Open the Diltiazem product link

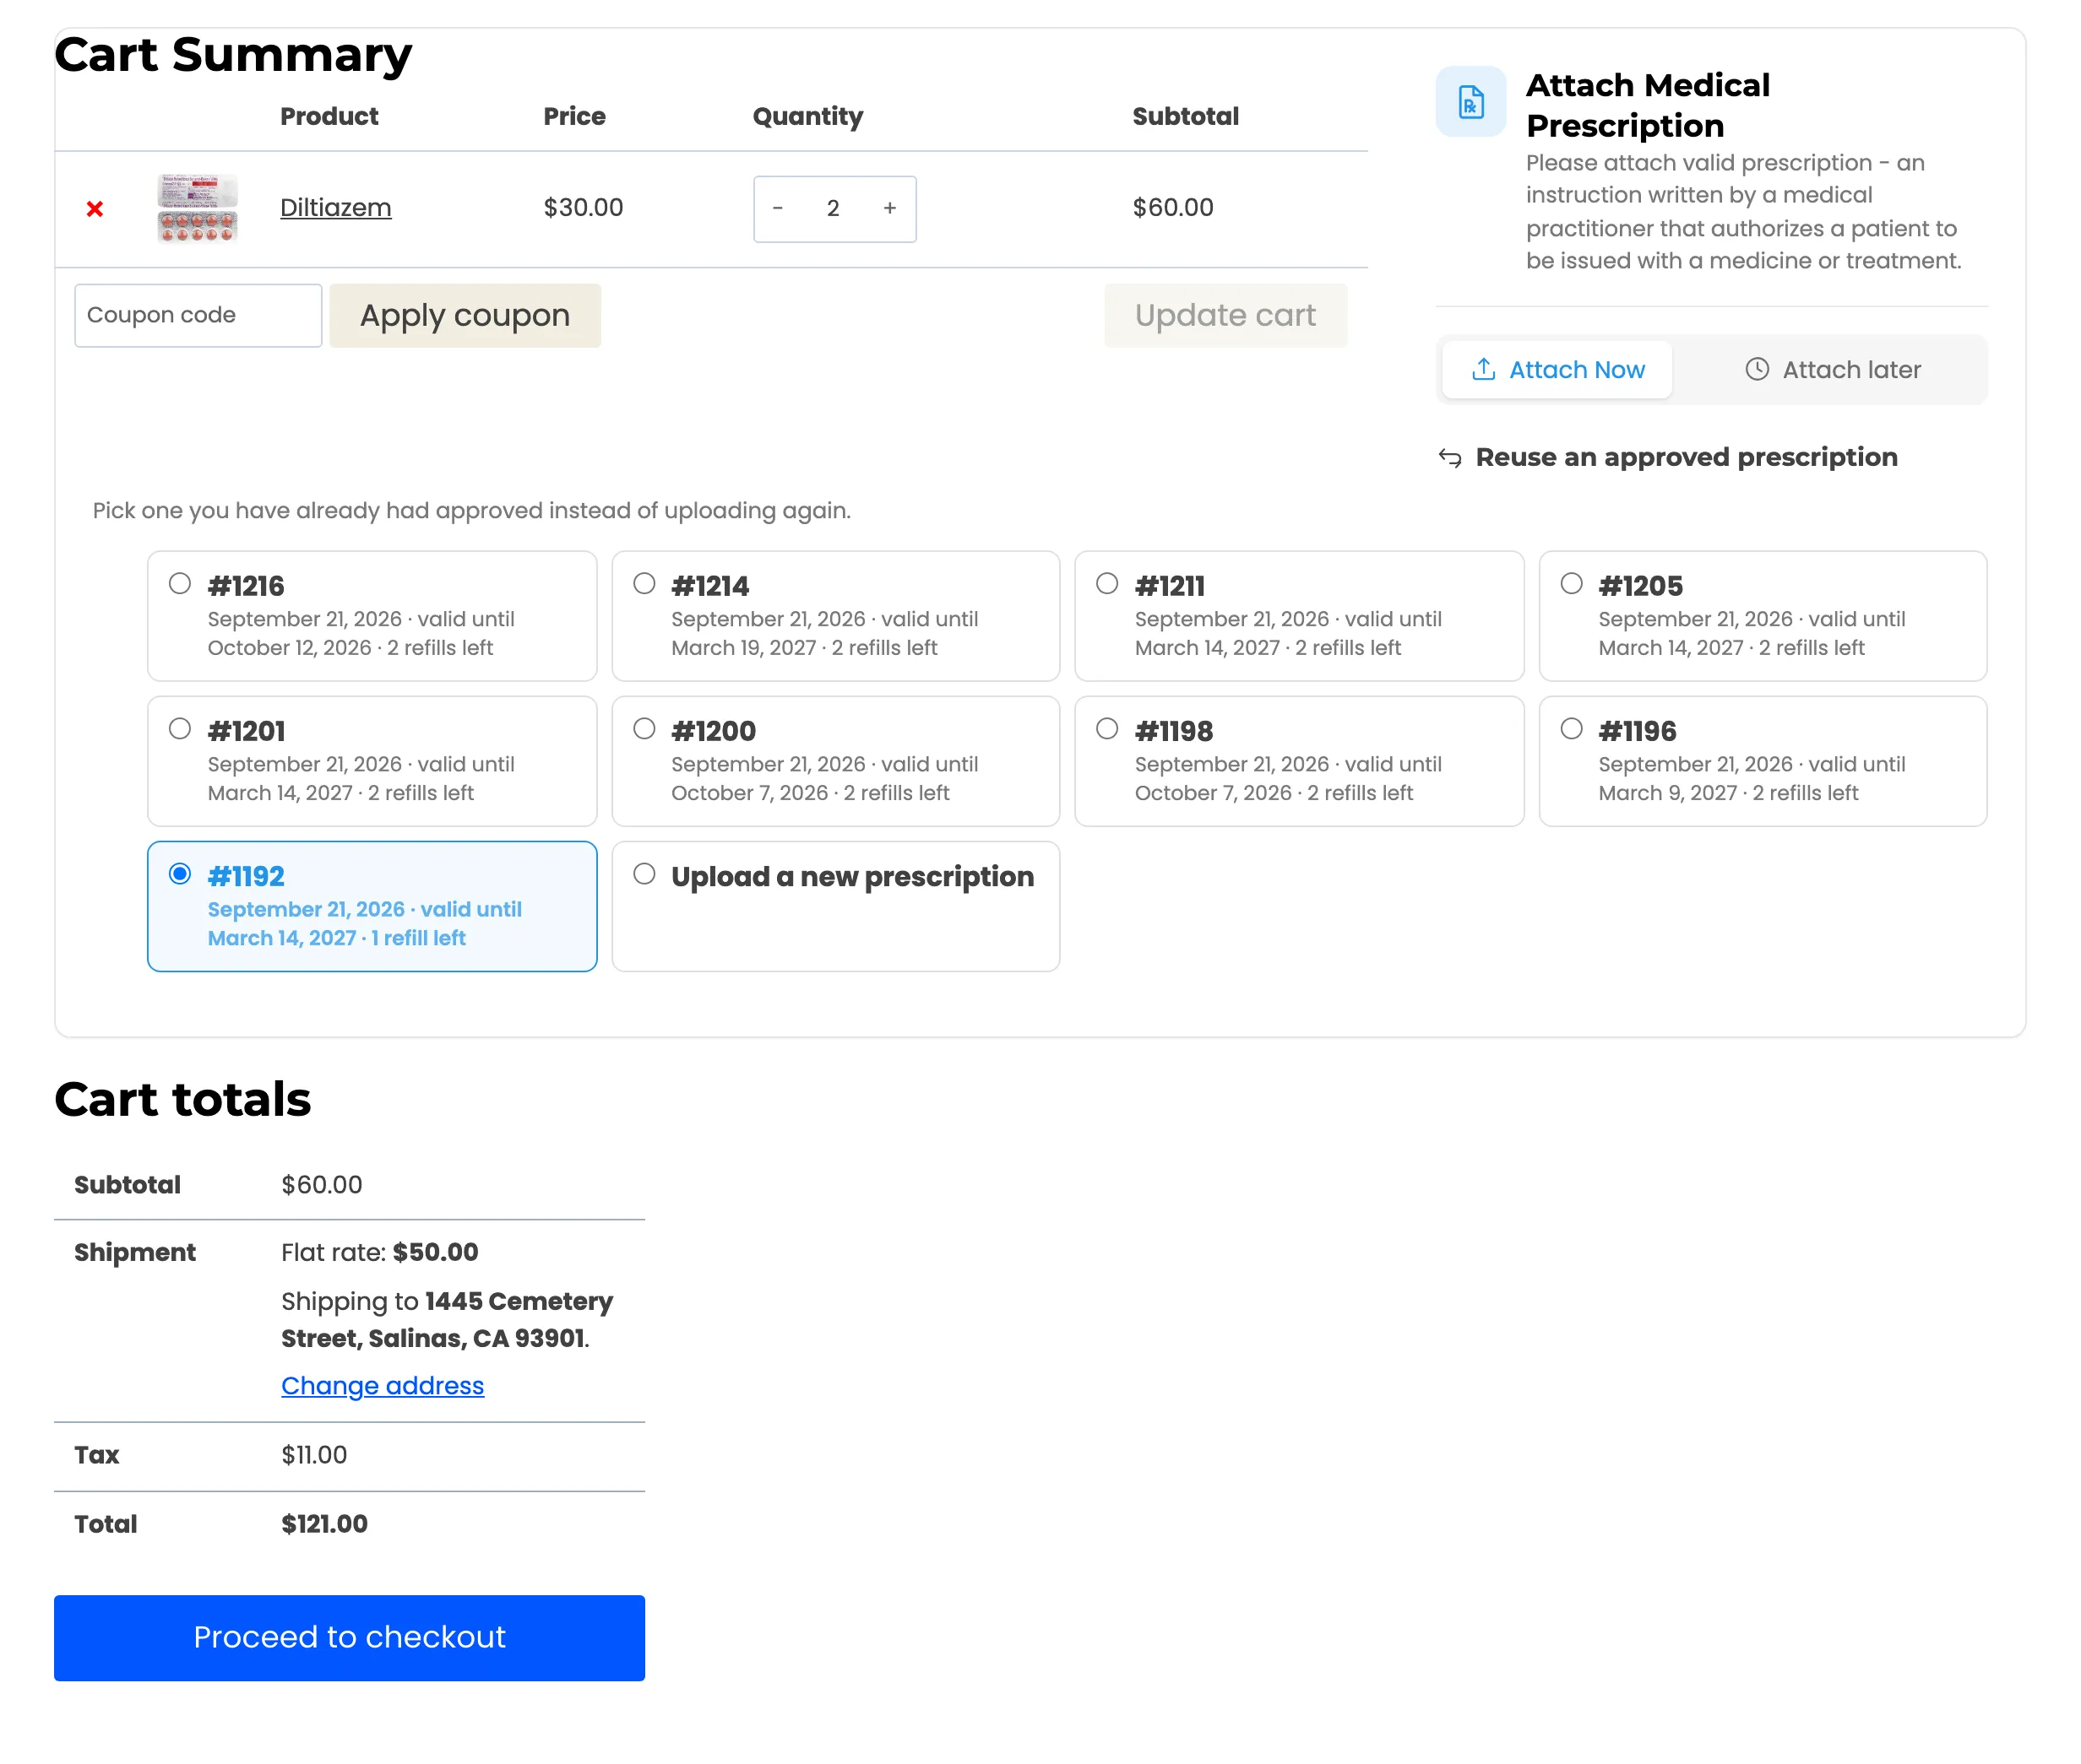(x=335, y=207)
